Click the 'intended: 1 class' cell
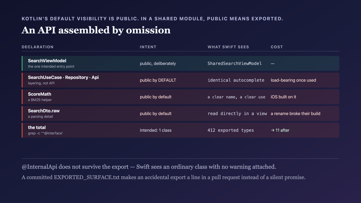Viewport: 361px width, 203px height. click(x=156, y=130)
